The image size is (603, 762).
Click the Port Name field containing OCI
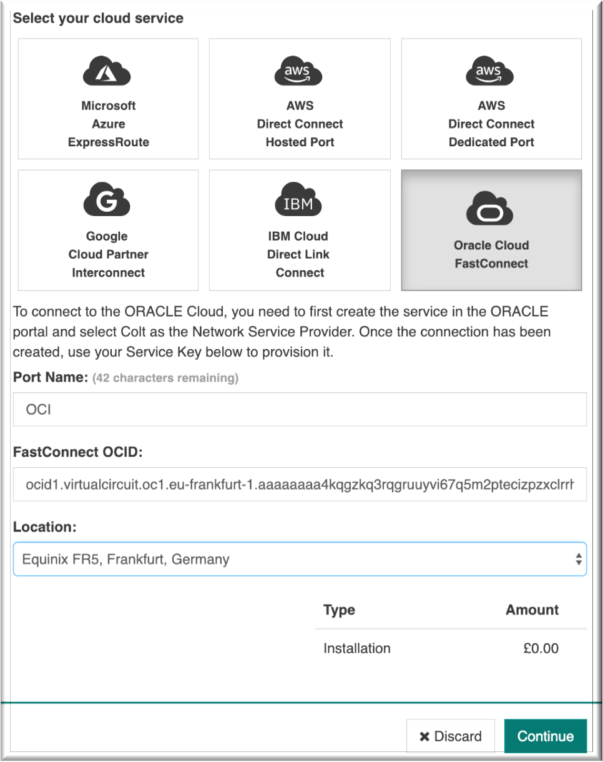300,409
